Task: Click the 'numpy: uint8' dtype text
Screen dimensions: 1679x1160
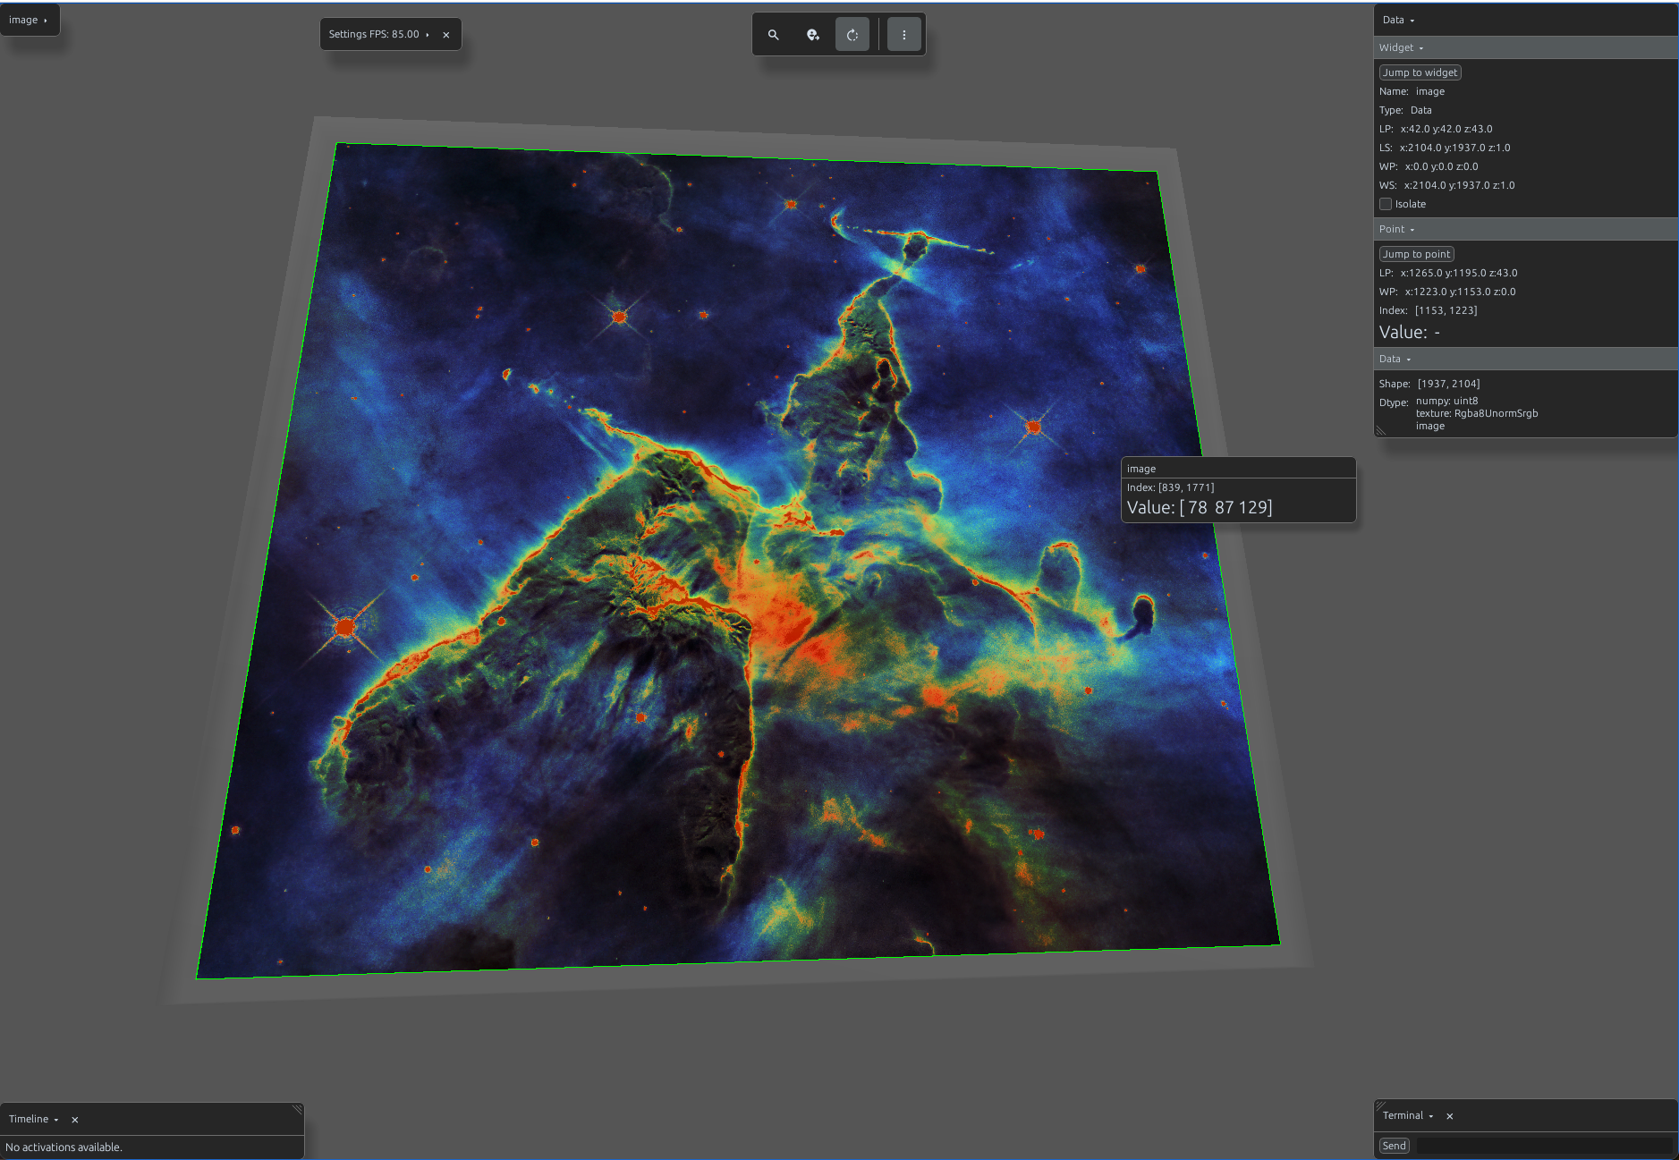Action: pyautogui.click(x=1447, y=401)
